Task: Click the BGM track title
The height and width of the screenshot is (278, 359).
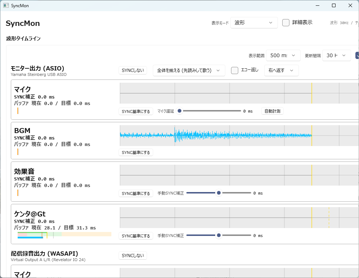Action: click(x=22, y=131)
